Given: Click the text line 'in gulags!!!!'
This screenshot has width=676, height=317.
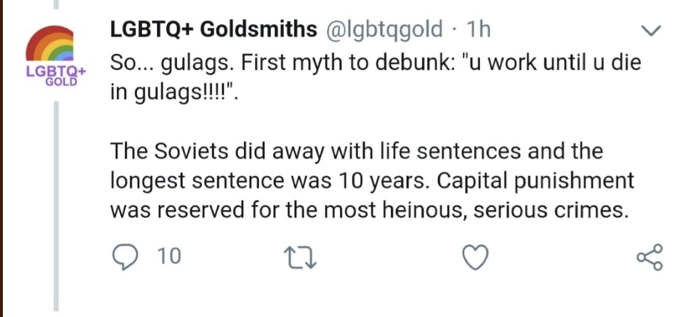Looking at the screenshot, I should (174, 92).
